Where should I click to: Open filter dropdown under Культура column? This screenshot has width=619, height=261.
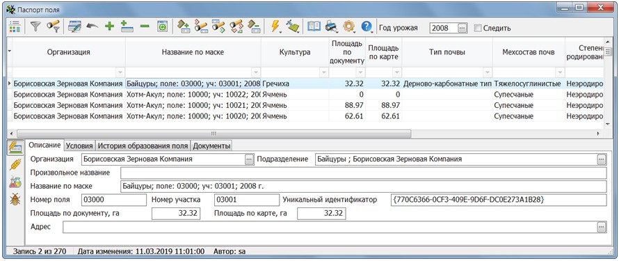[x=323, y=72]
